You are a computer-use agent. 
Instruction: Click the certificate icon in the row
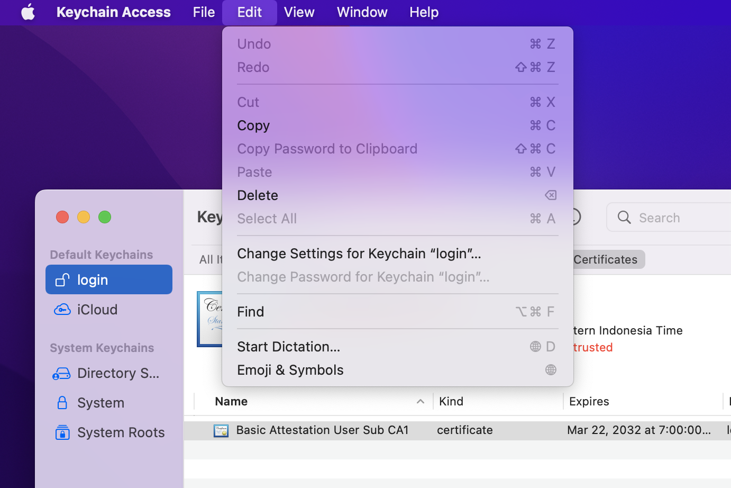(221, 430)
